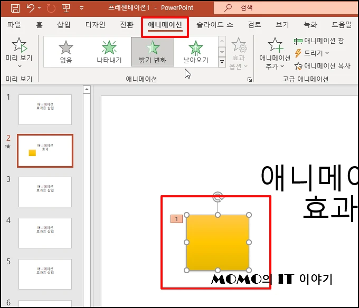359x308 pixels.
Task: Open the animation group dialog launcher
Action: pyautogui.click(x=250, y=80)
